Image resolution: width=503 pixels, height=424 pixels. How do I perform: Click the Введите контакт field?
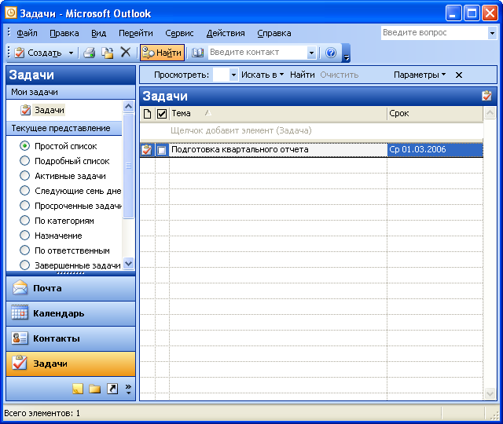pyautogui.click(x=258, y=53)
